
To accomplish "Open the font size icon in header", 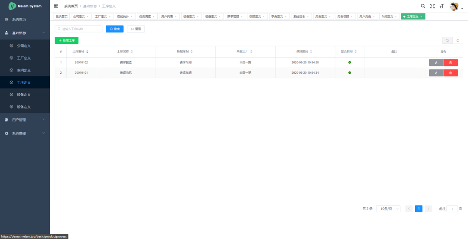I will tap(442, 6).
